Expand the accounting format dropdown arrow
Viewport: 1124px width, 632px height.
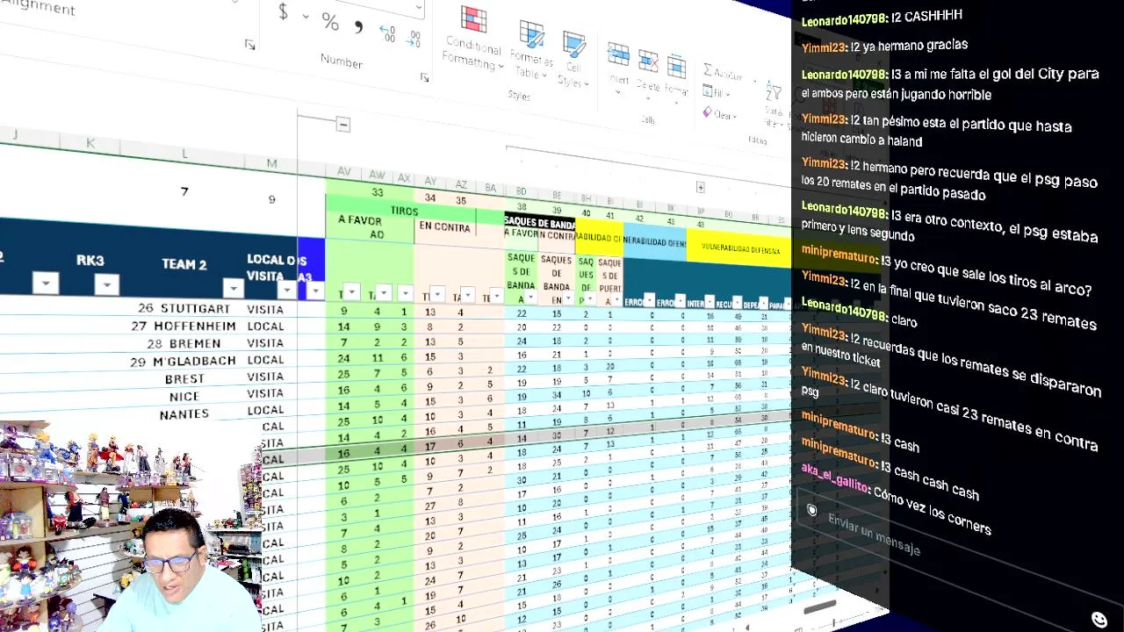[x=305, y=17]
